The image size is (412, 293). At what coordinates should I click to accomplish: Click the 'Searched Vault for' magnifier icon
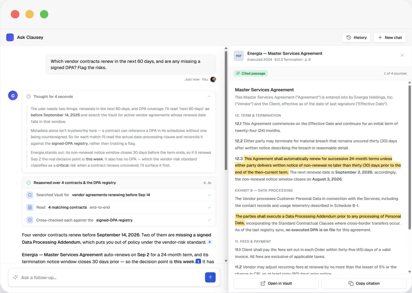[x=30, y=195]
